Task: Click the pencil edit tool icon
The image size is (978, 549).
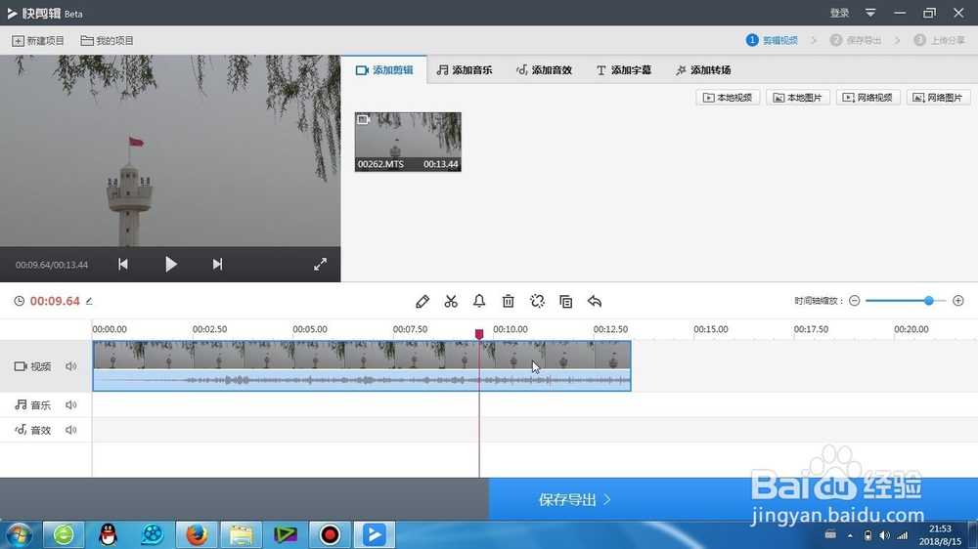Action: [x=422, y=302]
